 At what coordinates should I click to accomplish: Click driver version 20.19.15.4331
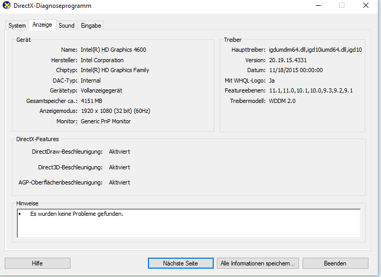[x=288, y=60]
